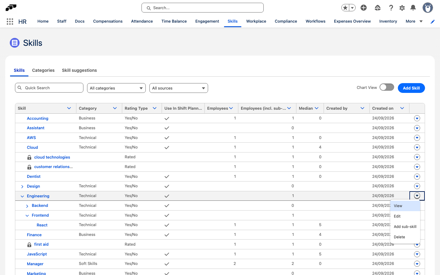
Task: Open row actions for Accounting
Action: 417,118
